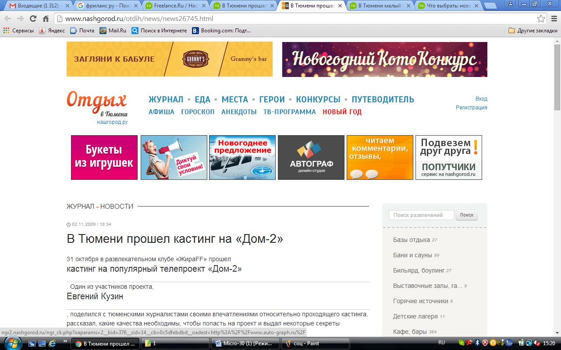This screenshot has width=561, height=350.
Task: Open the Mail.Ru bookmark
Action: [x=113, y=31]
